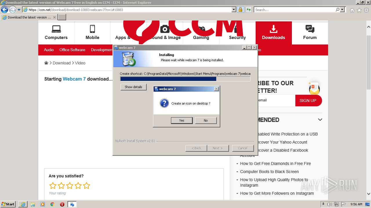Screen dimensions: 371x208
Task: Click the volume speaker tray icon
Action: point(330,204)
